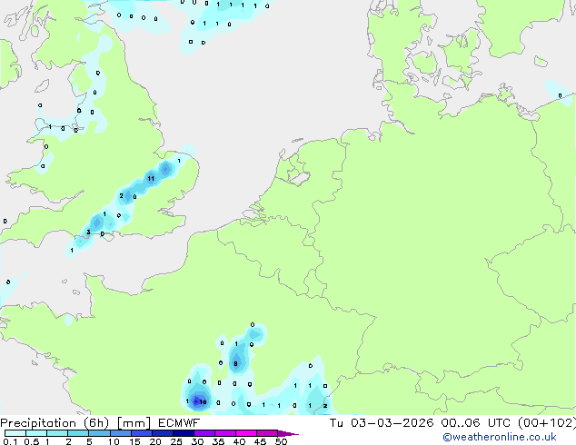The height and width of the screenshot is (445, 576).
Task: Click the '3' value on England's south coast
Action: [x=88, y=232]
